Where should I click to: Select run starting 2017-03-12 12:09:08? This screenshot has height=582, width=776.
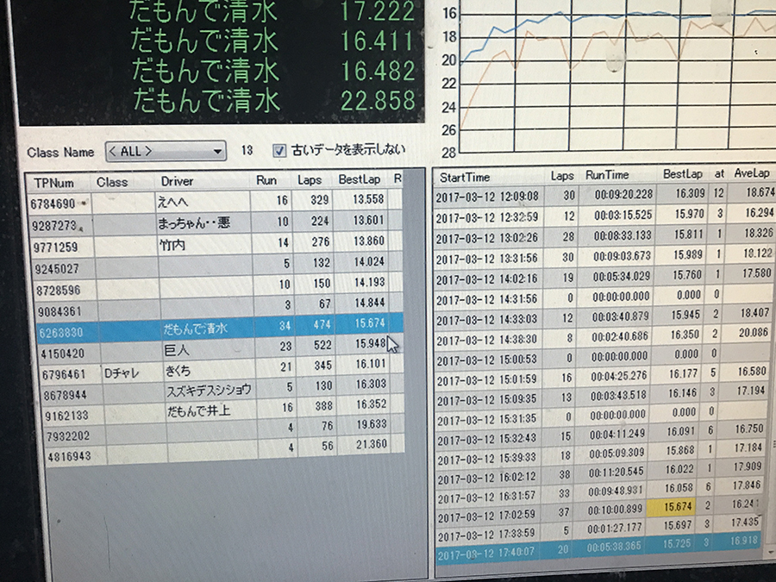(604, 195)
